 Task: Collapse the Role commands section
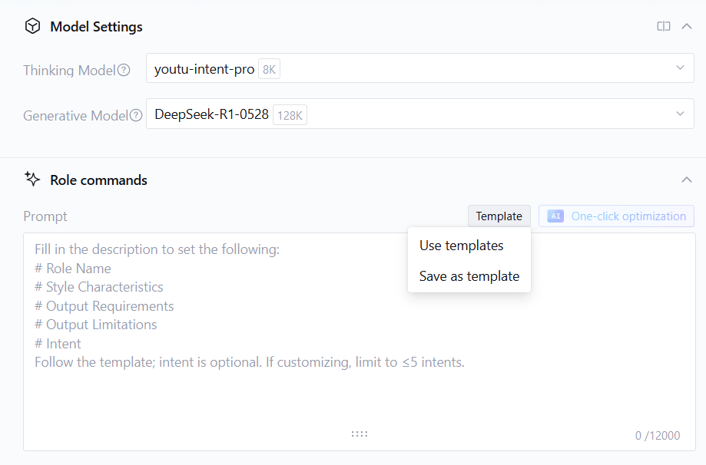point(687,180)
